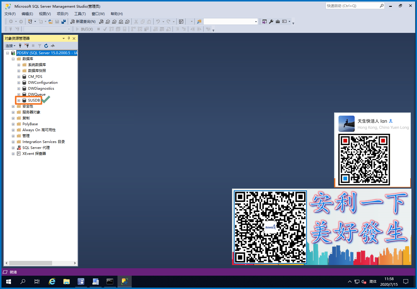Select the DWDiagnostics database
This screenshot has width=417, height=289.
41,89
